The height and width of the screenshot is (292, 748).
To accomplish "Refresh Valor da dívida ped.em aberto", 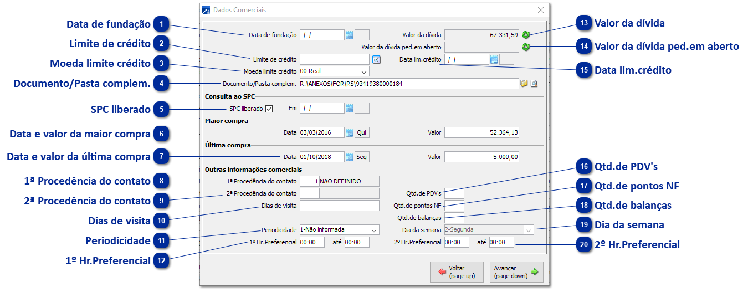I will (x=526, y=47).
